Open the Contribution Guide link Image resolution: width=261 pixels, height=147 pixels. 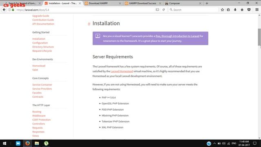pos(43,20)
